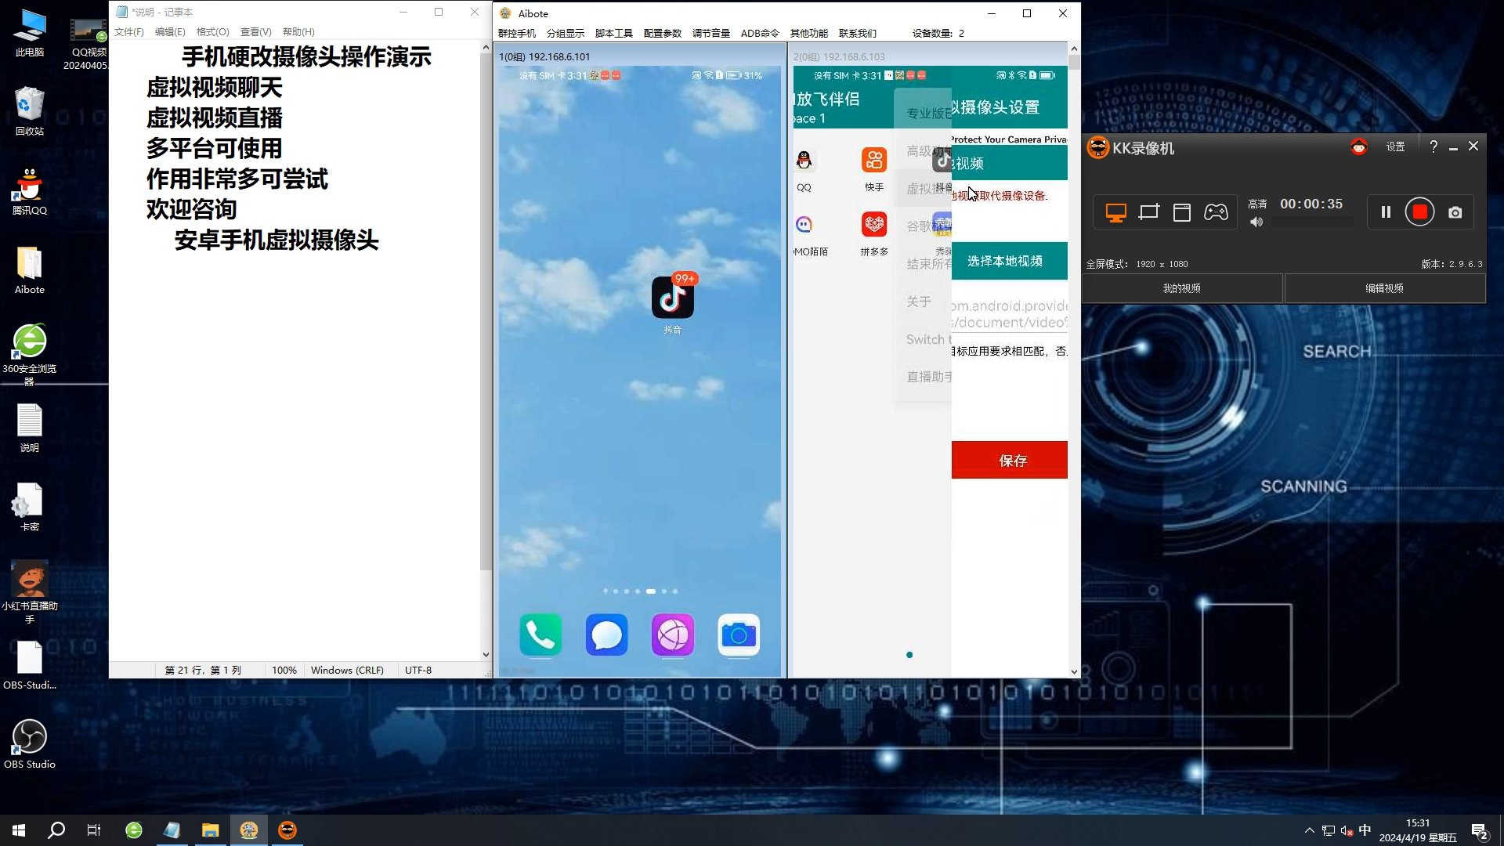Stop the KK recording with red button
This screenshot has height=846, width=1504.
point(1419,212)
